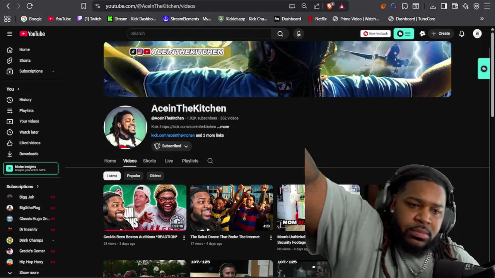Open options for The Rakai Dance video
The width and height of the screenshot is (495, 278).
click(x=271, y=237)
